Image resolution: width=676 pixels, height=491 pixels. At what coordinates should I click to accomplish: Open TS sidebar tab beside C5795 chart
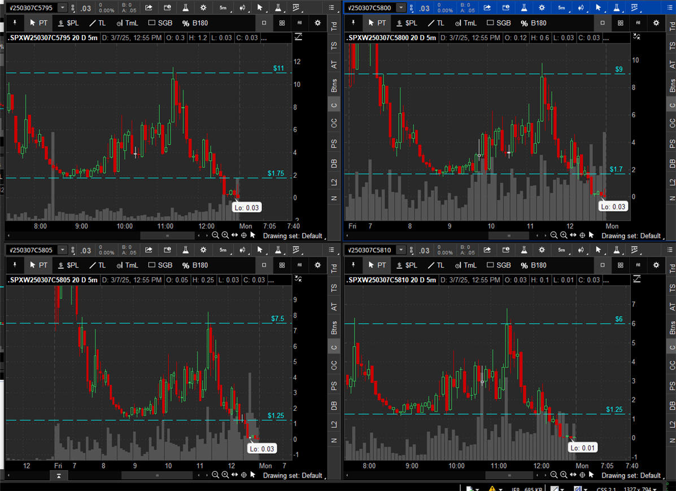(334, 45)
